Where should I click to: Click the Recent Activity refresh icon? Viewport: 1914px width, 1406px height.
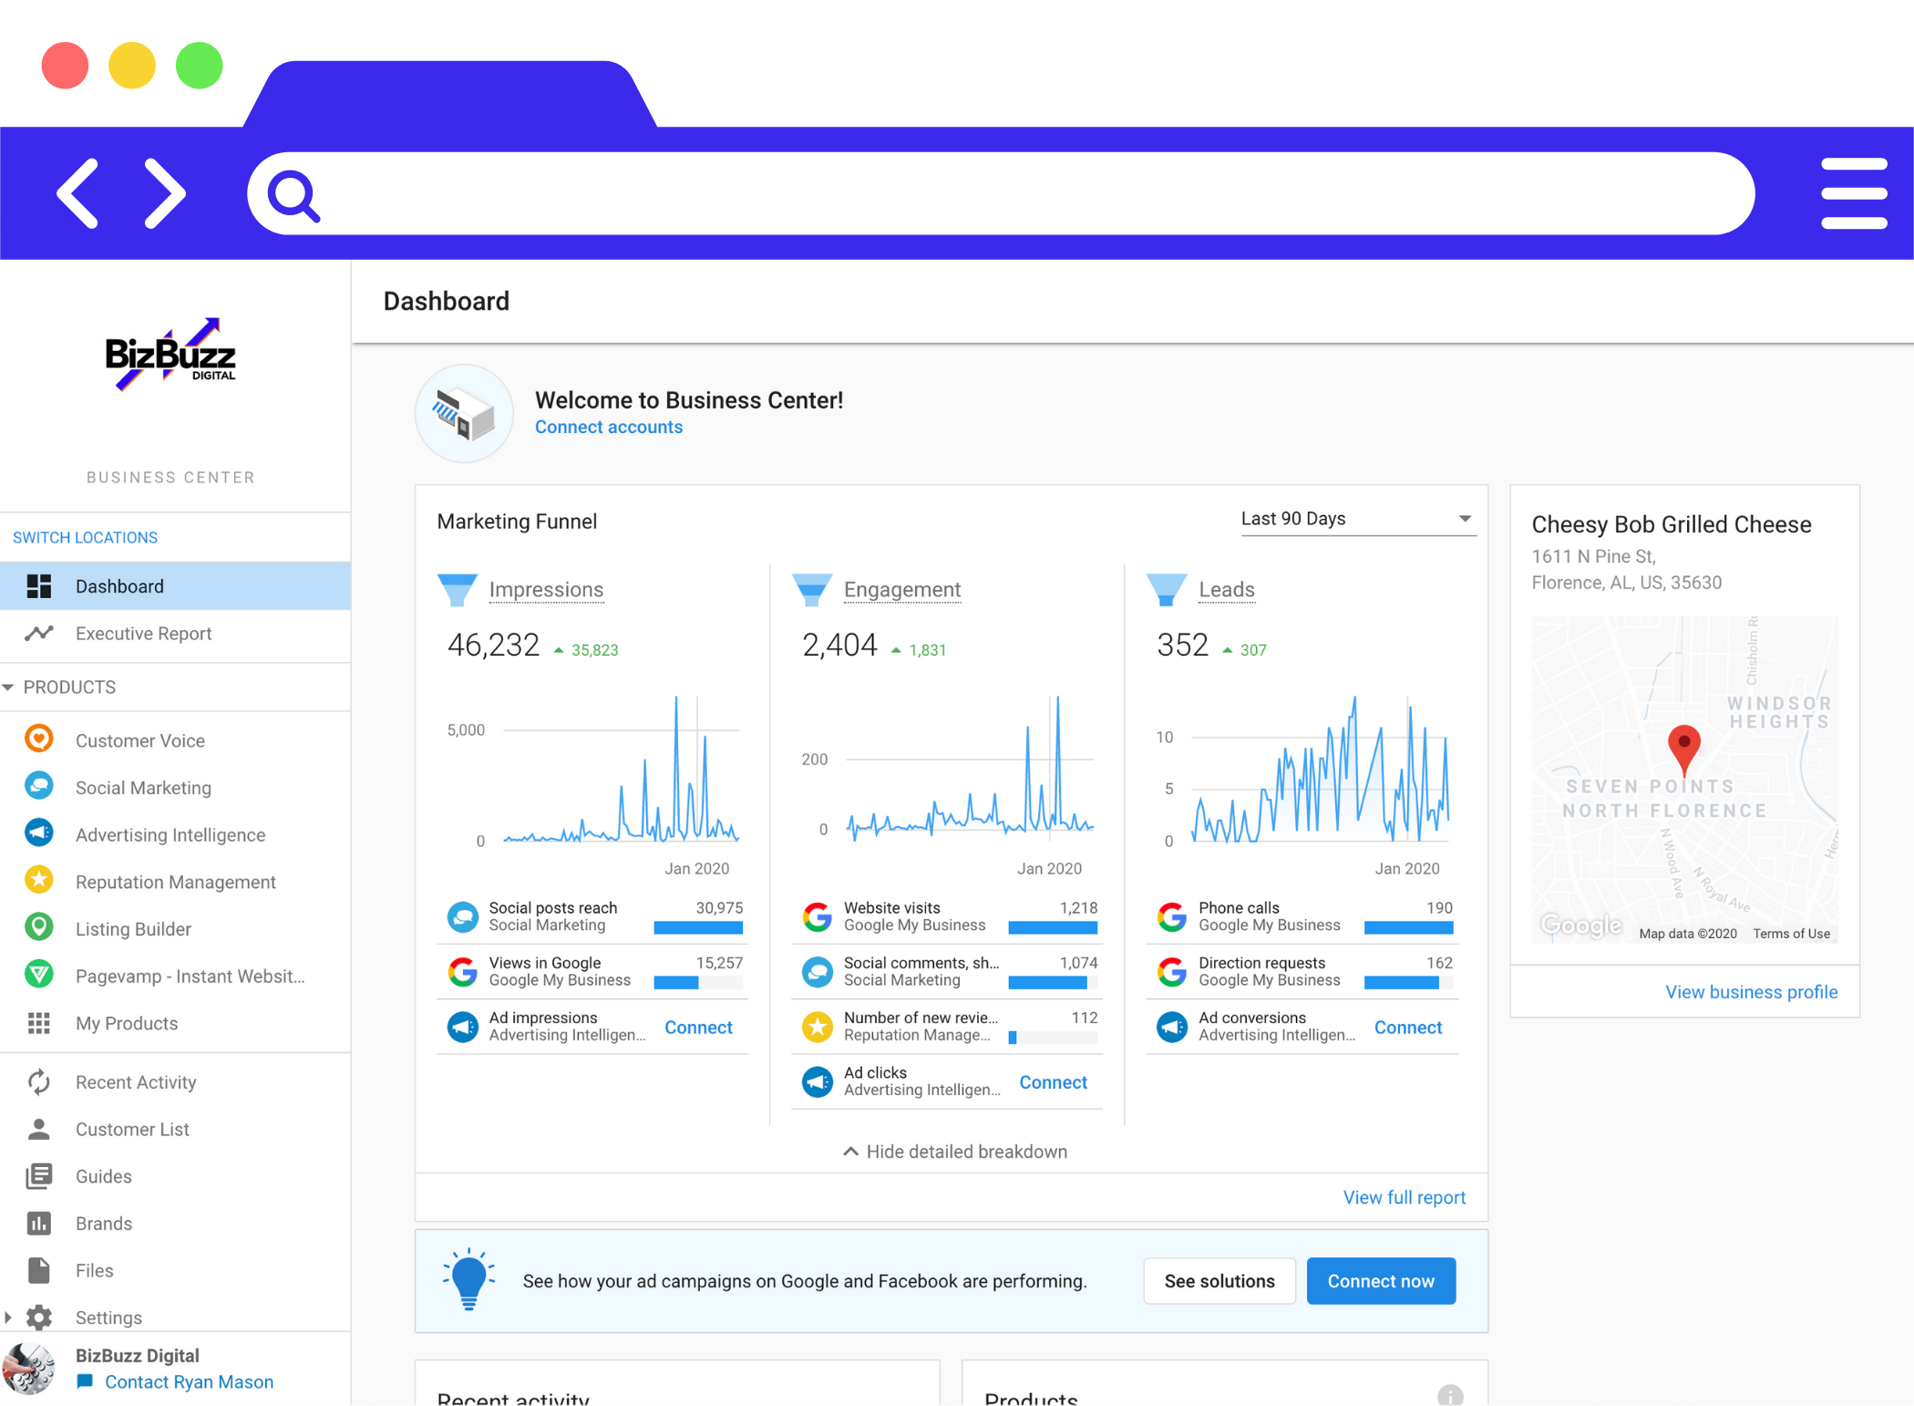click(38, 1081)
